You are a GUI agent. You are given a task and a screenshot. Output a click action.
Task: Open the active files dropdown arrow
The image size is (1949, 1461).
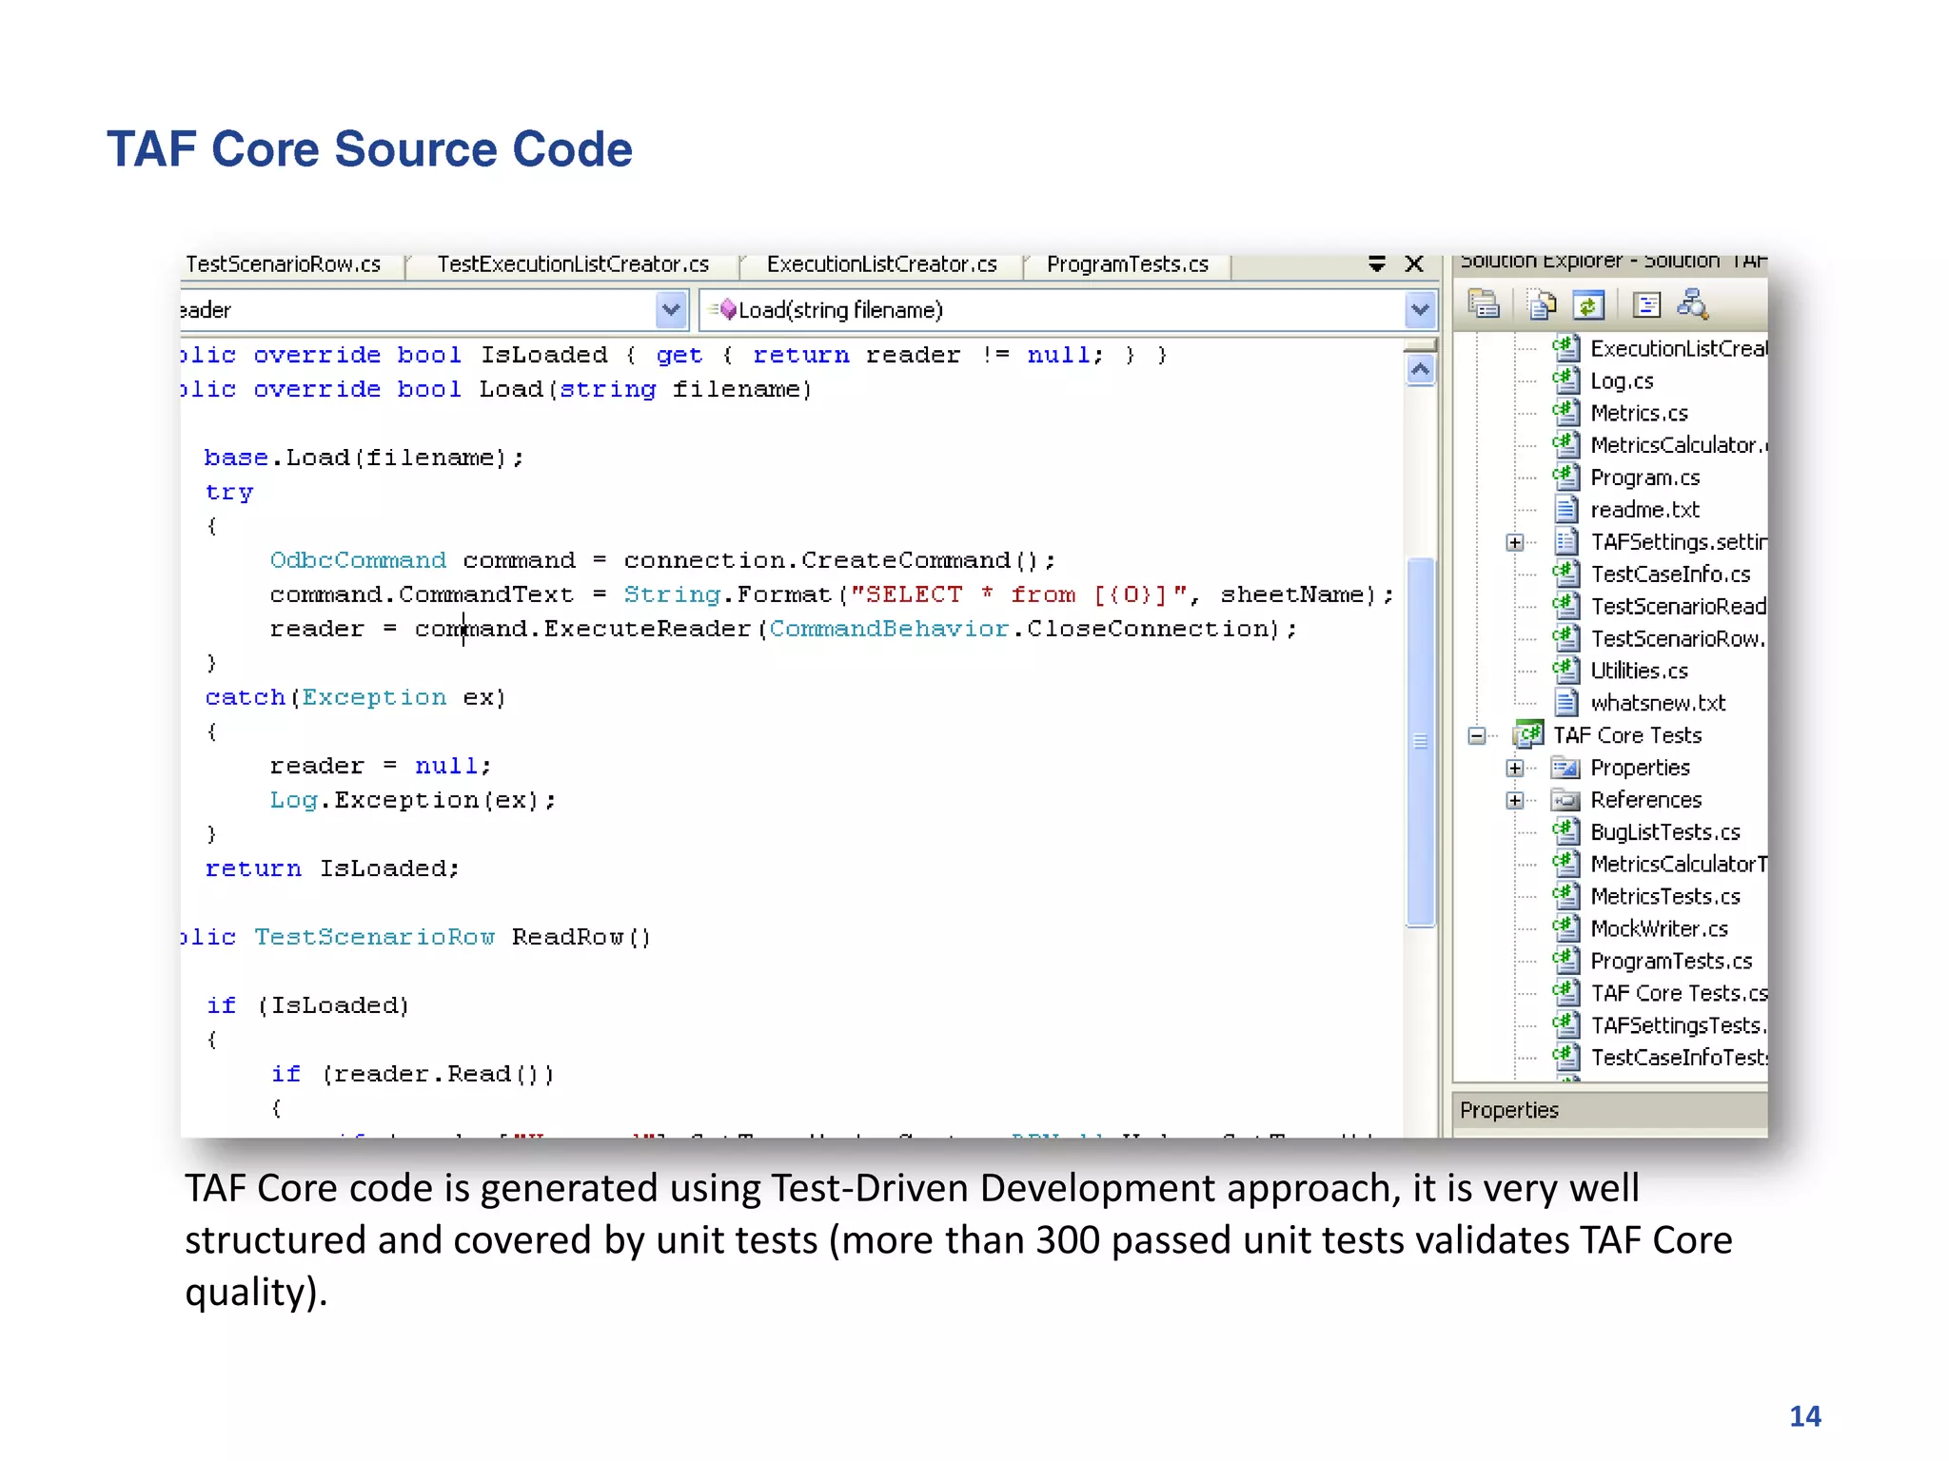[1376, 263]
